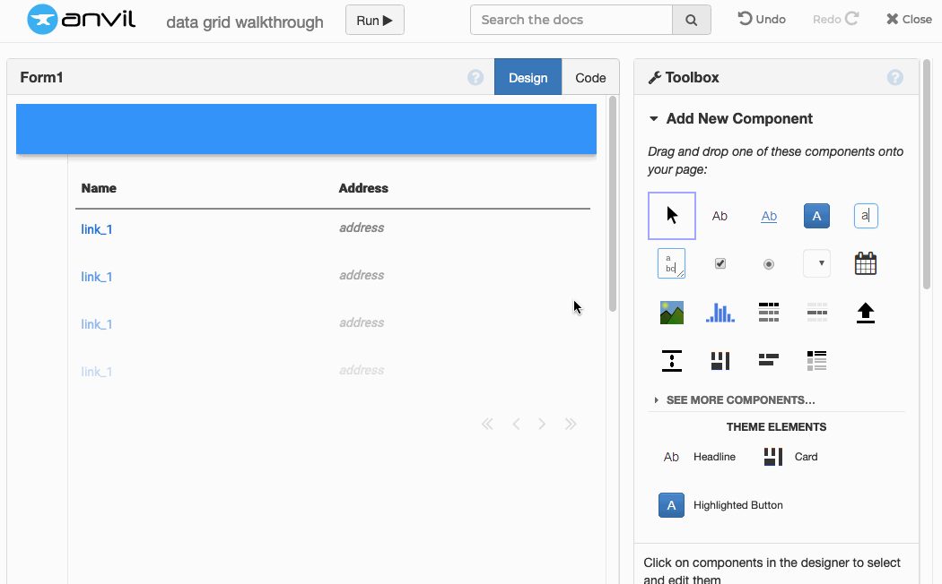942x584 pixels.
Task: Pick the TextArea component icon
Action: point(672,264)
